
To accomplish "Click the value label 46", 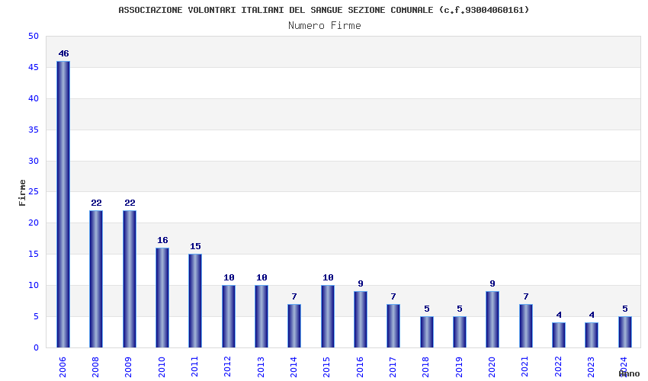I will pos(63,53).
